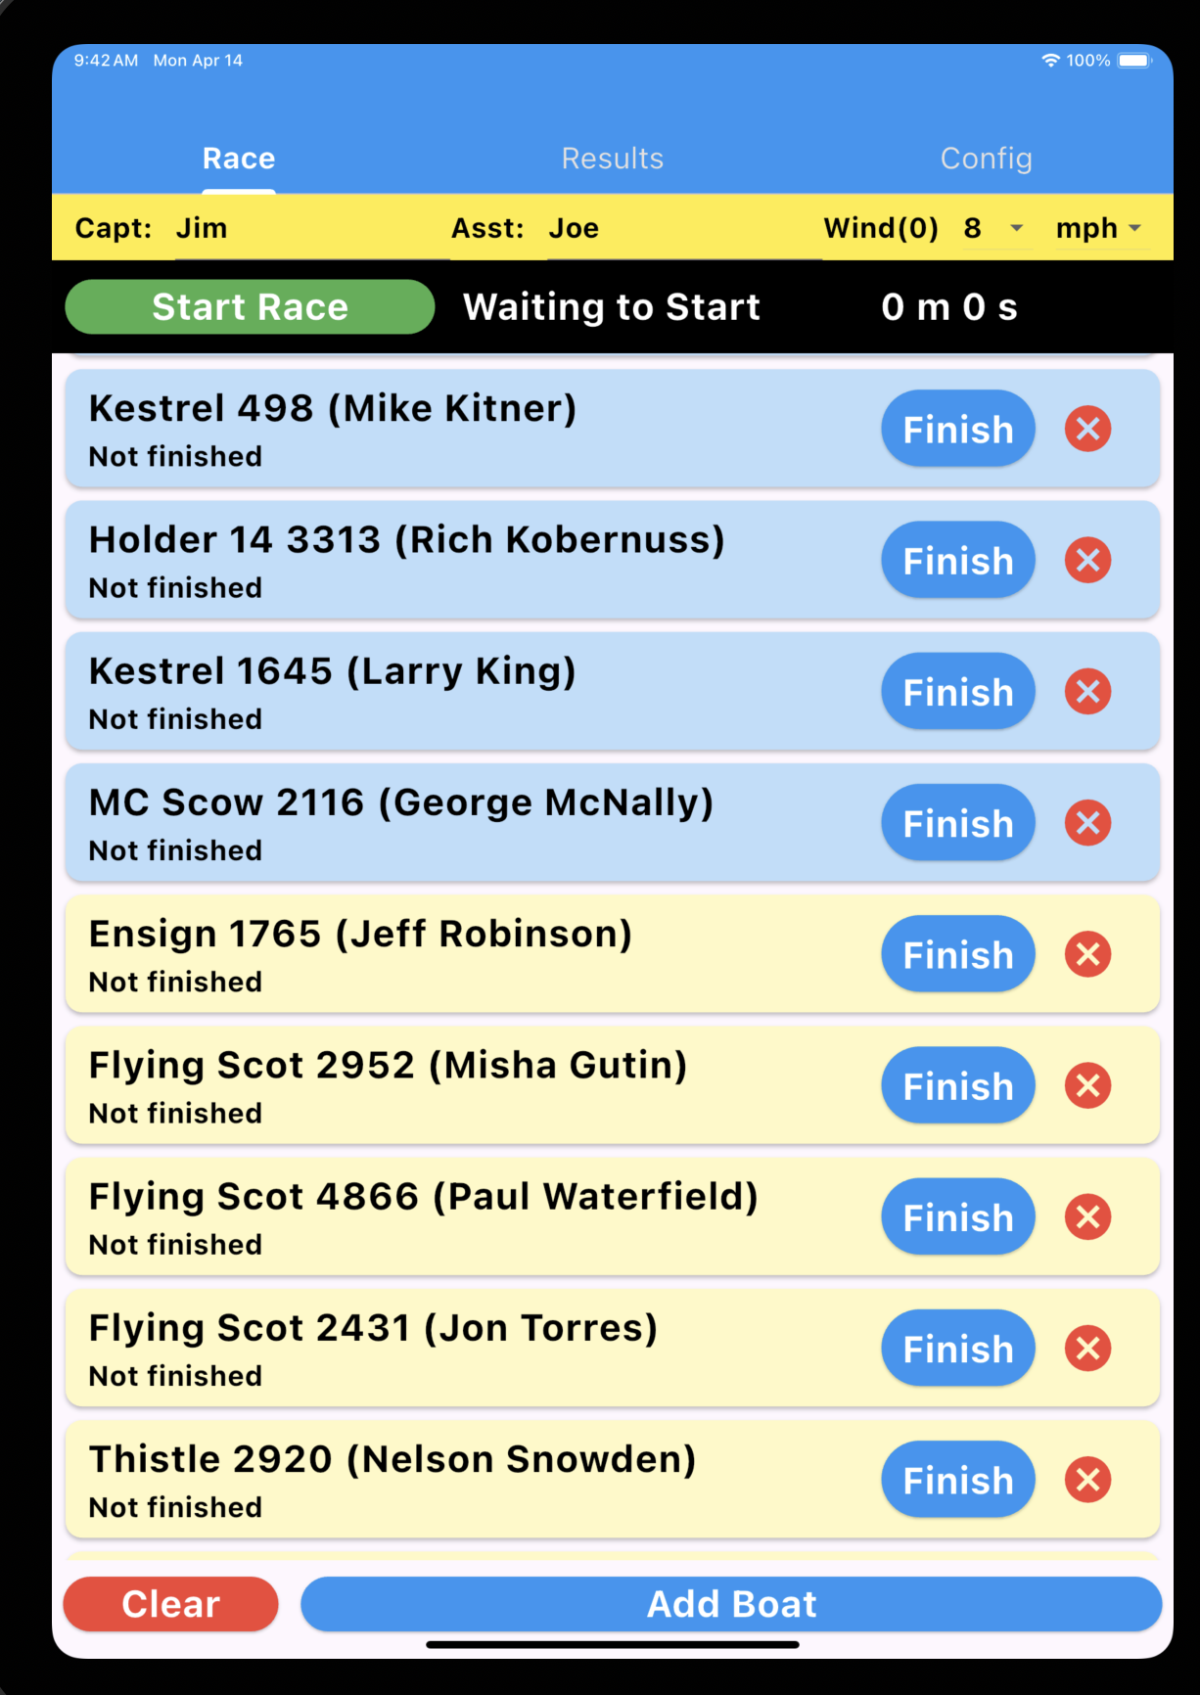This screenshot has height=1695, width=1200.
Task: Tap red X for MC Scow 2116
Action: tap(1087, 823)
